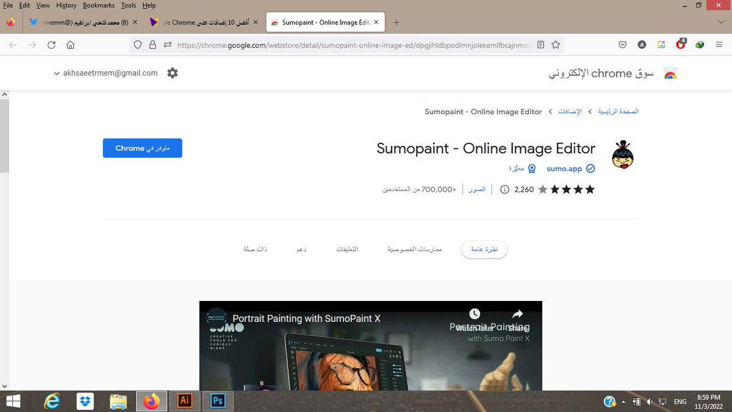Viewport: 732px width, 412px height.
Task: Open the Firefox View pinned tab icon
Action: [x=11, y=23]
